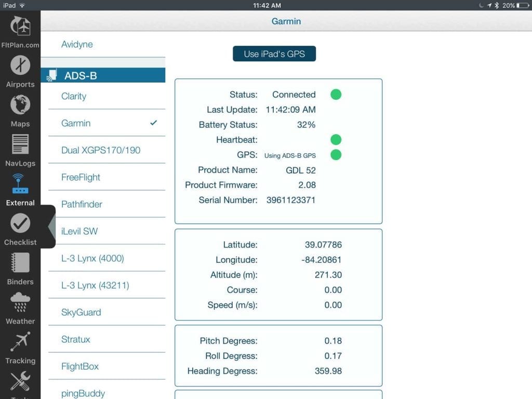
Task: Click the Latitude value 39.07786
Action: tap(323, 245)
